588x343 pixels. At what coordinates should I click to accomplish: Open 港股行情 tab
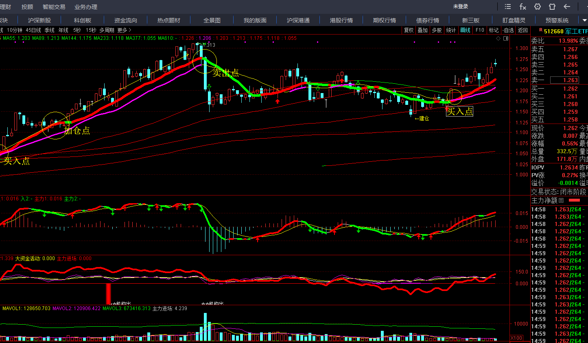(341, 20)
